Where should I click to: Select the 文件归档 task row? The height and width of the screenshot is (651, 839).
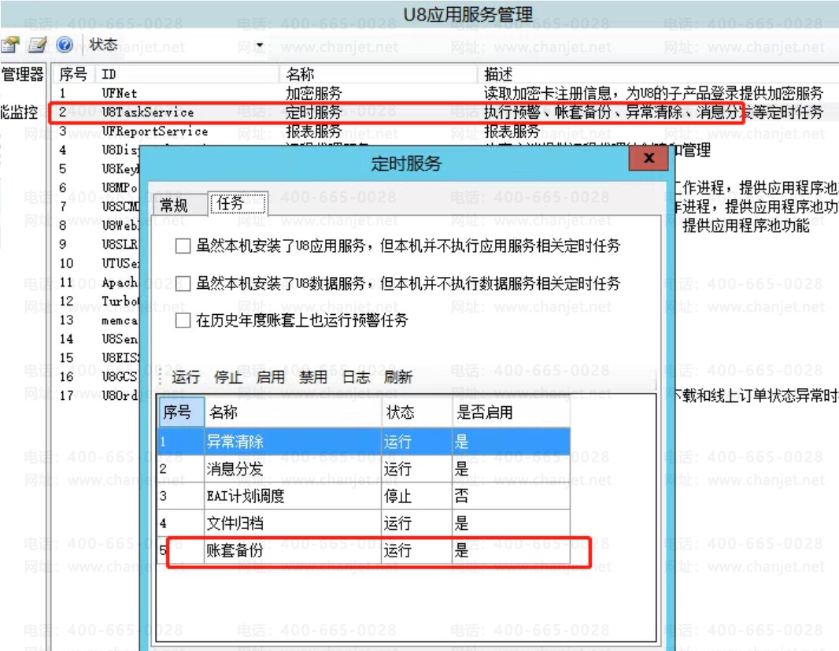(364, 523)
